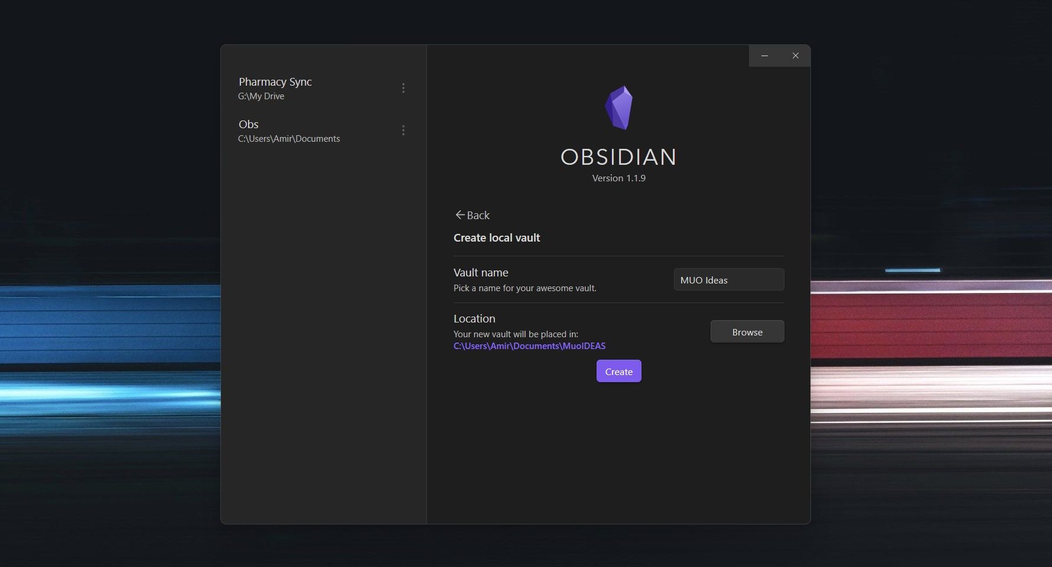Image resolution: width=1052 pixels, height=567 pixels.
Task: Click the G:\My Drive label under Pharmacy Sync
Action: (x=261, y=96)
